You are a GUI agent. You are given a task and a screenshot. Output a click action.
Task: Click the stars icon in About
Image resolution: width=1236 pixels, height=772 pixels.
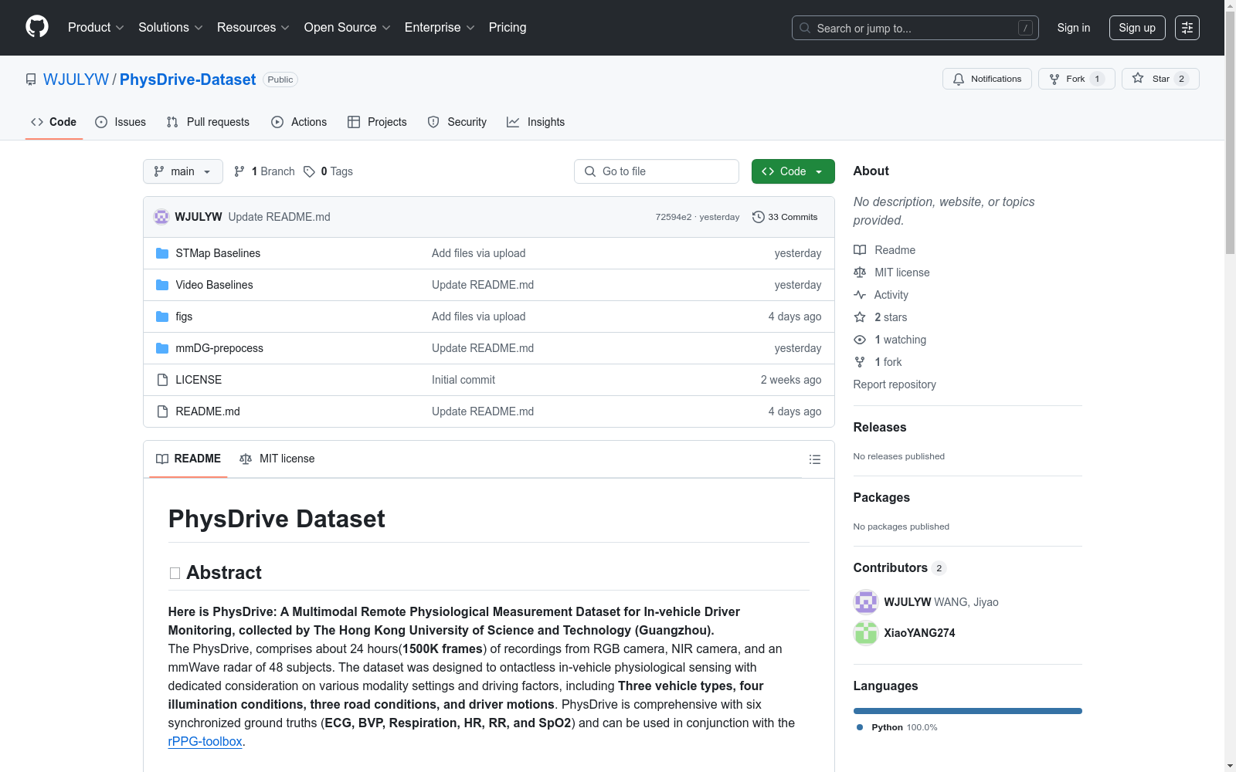(860, 317)
